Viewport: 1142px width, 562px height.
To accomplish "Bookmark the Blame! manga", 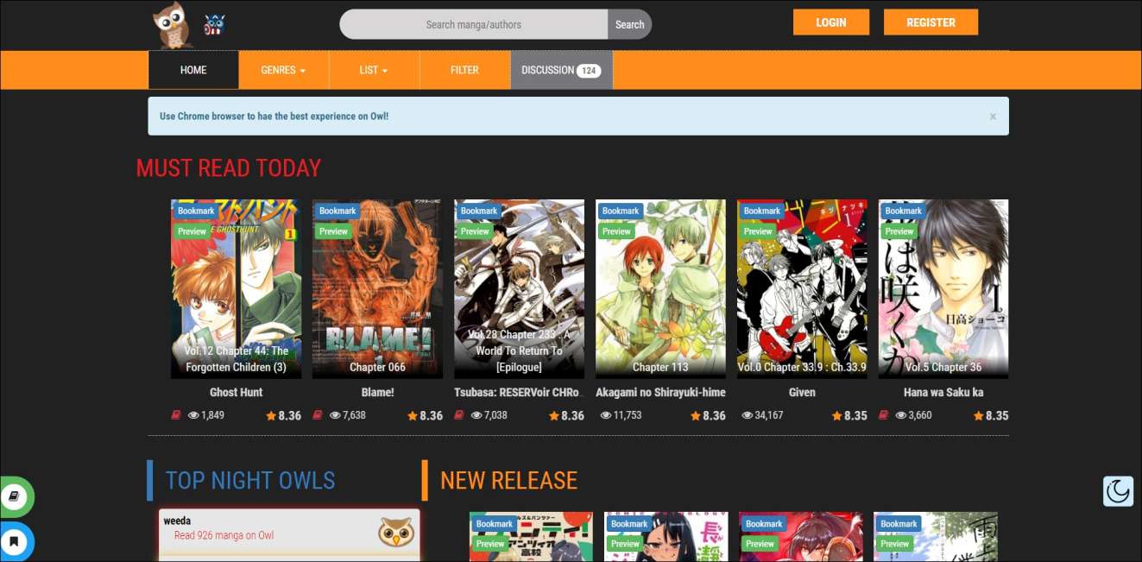I will coord(338,211).
